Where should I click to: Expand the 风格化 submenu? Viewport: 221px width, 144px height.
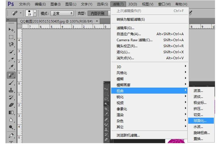[x=150, y=73]
